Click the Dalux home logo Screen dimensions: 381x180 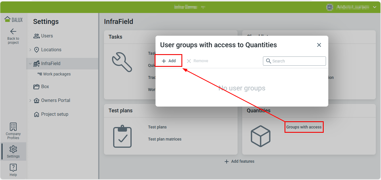pyautogui.click(x=13, y=20)
